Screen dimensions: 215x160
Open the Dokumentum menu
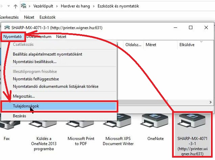pos(39,37)
